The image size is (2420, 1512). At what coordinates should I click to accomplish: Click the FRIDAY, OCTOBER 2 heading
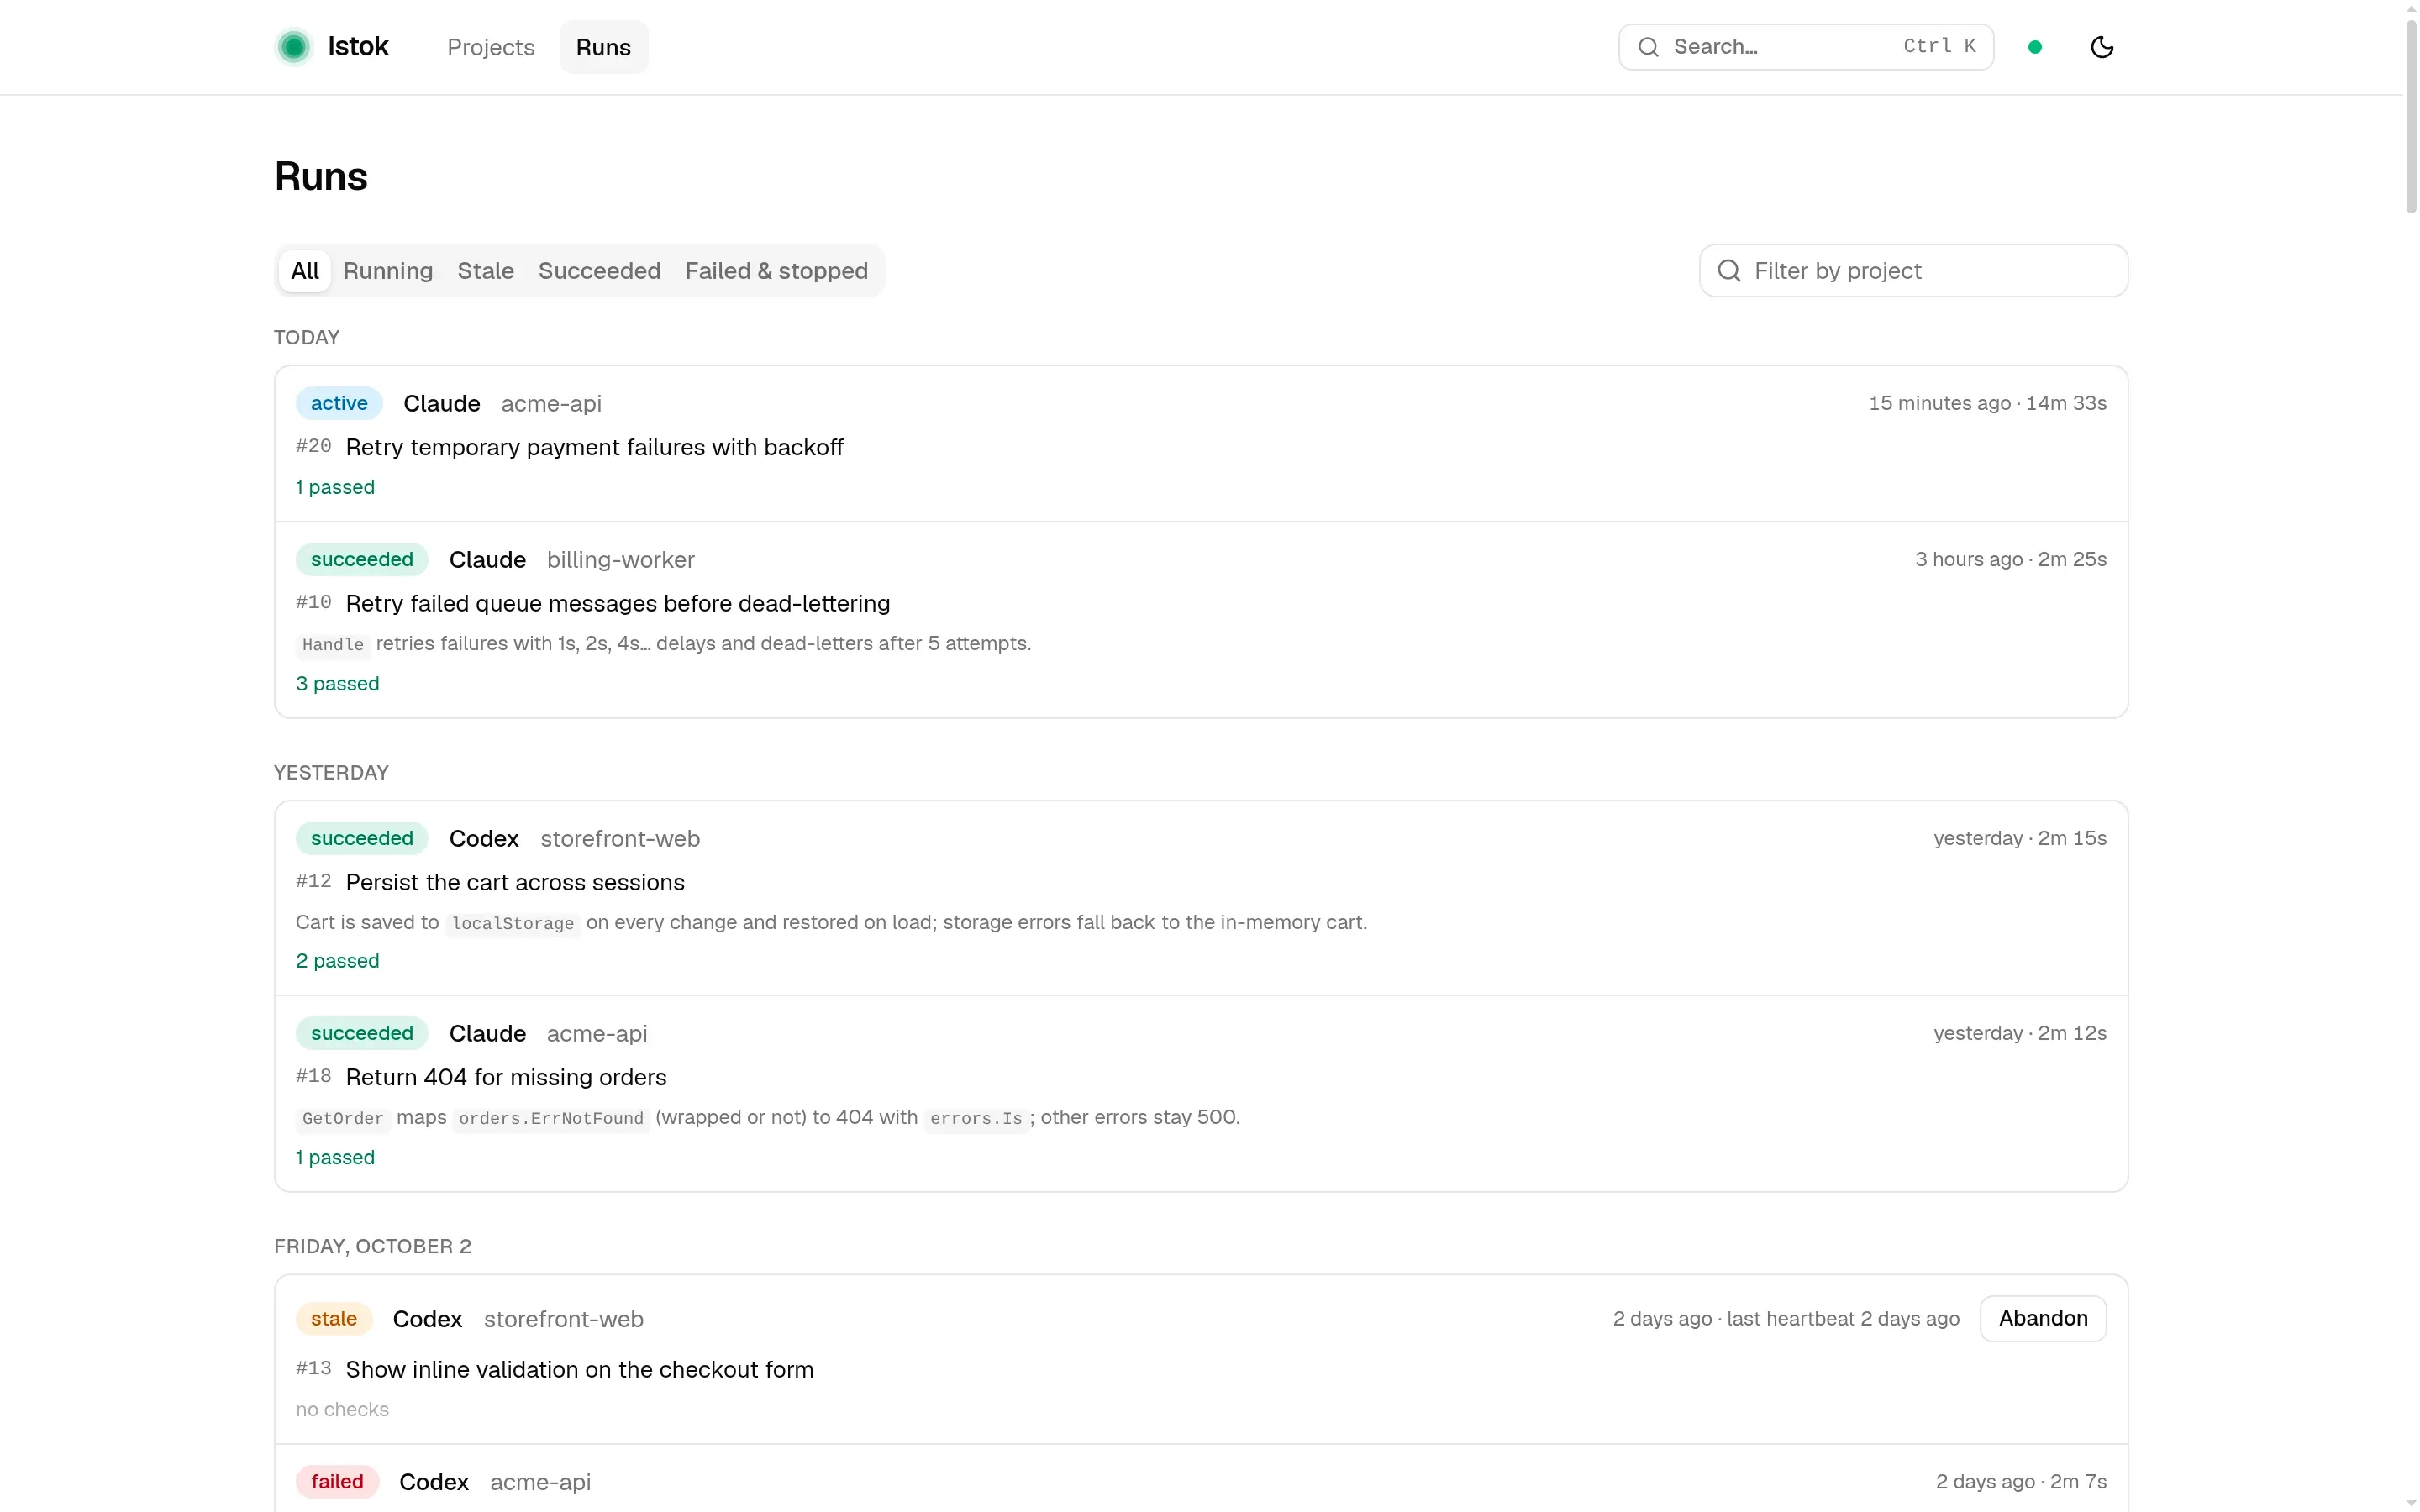pos(372,1246)
